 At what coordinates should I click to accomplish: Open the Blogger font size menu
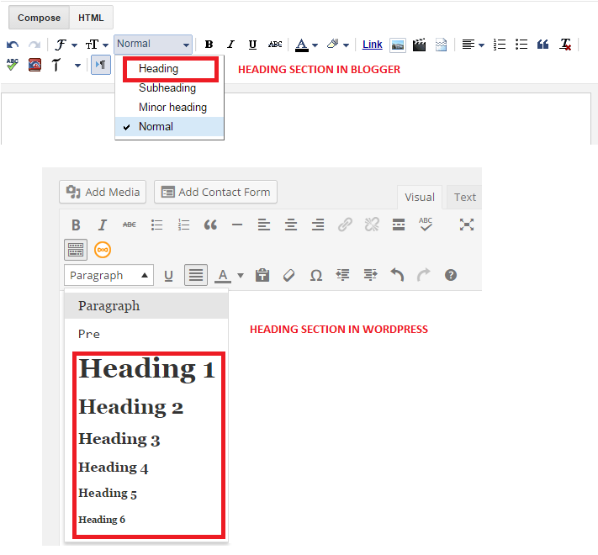pyautogui.click(x=97, y=45)
